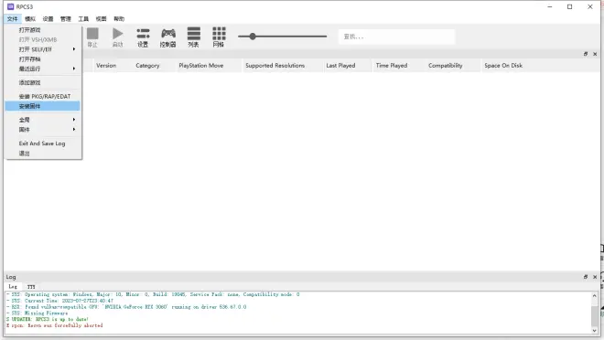
Task: Sort by the Version column header
Action: (106, 66)
